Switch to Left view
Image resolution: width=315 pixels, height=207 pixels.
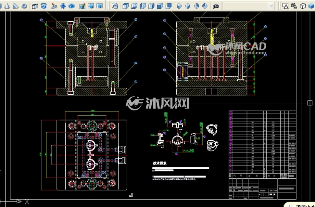click(x=143, y=6)
